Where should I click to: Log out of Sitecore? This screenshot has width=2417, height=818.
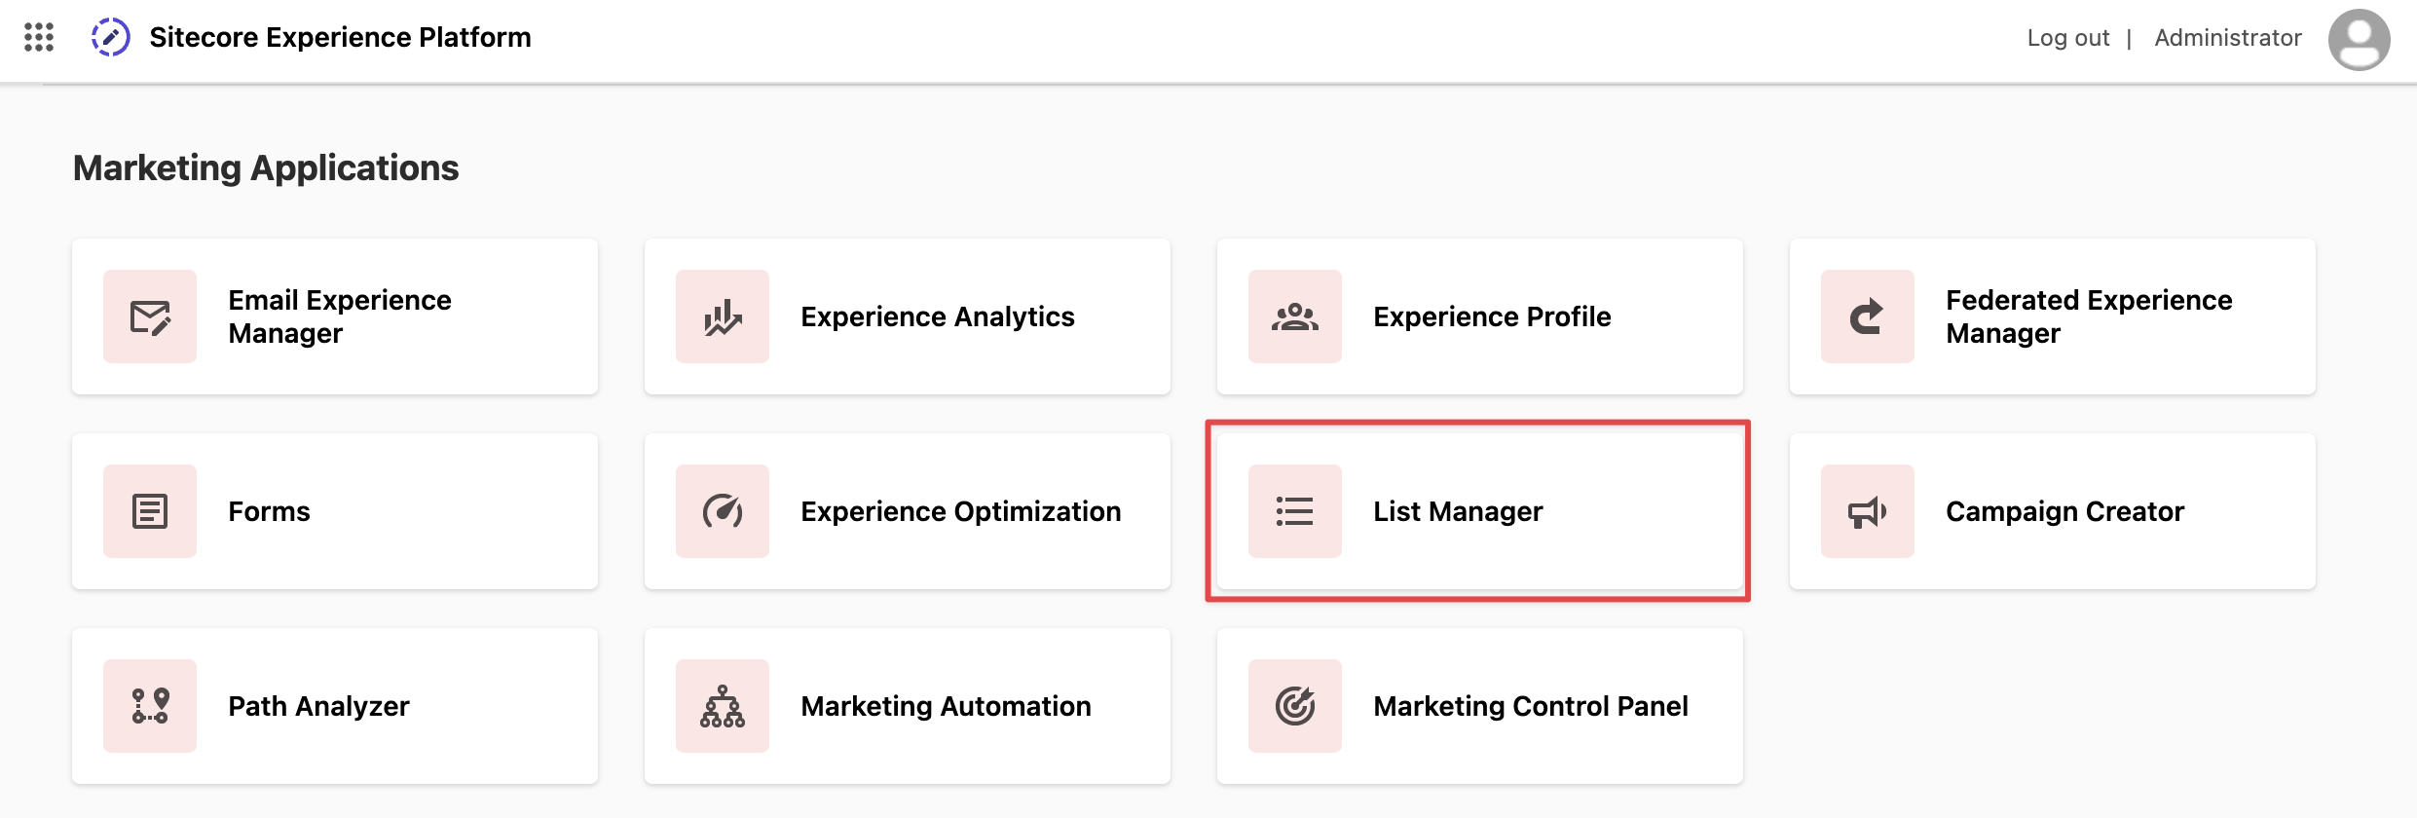tap(2068, 38)
